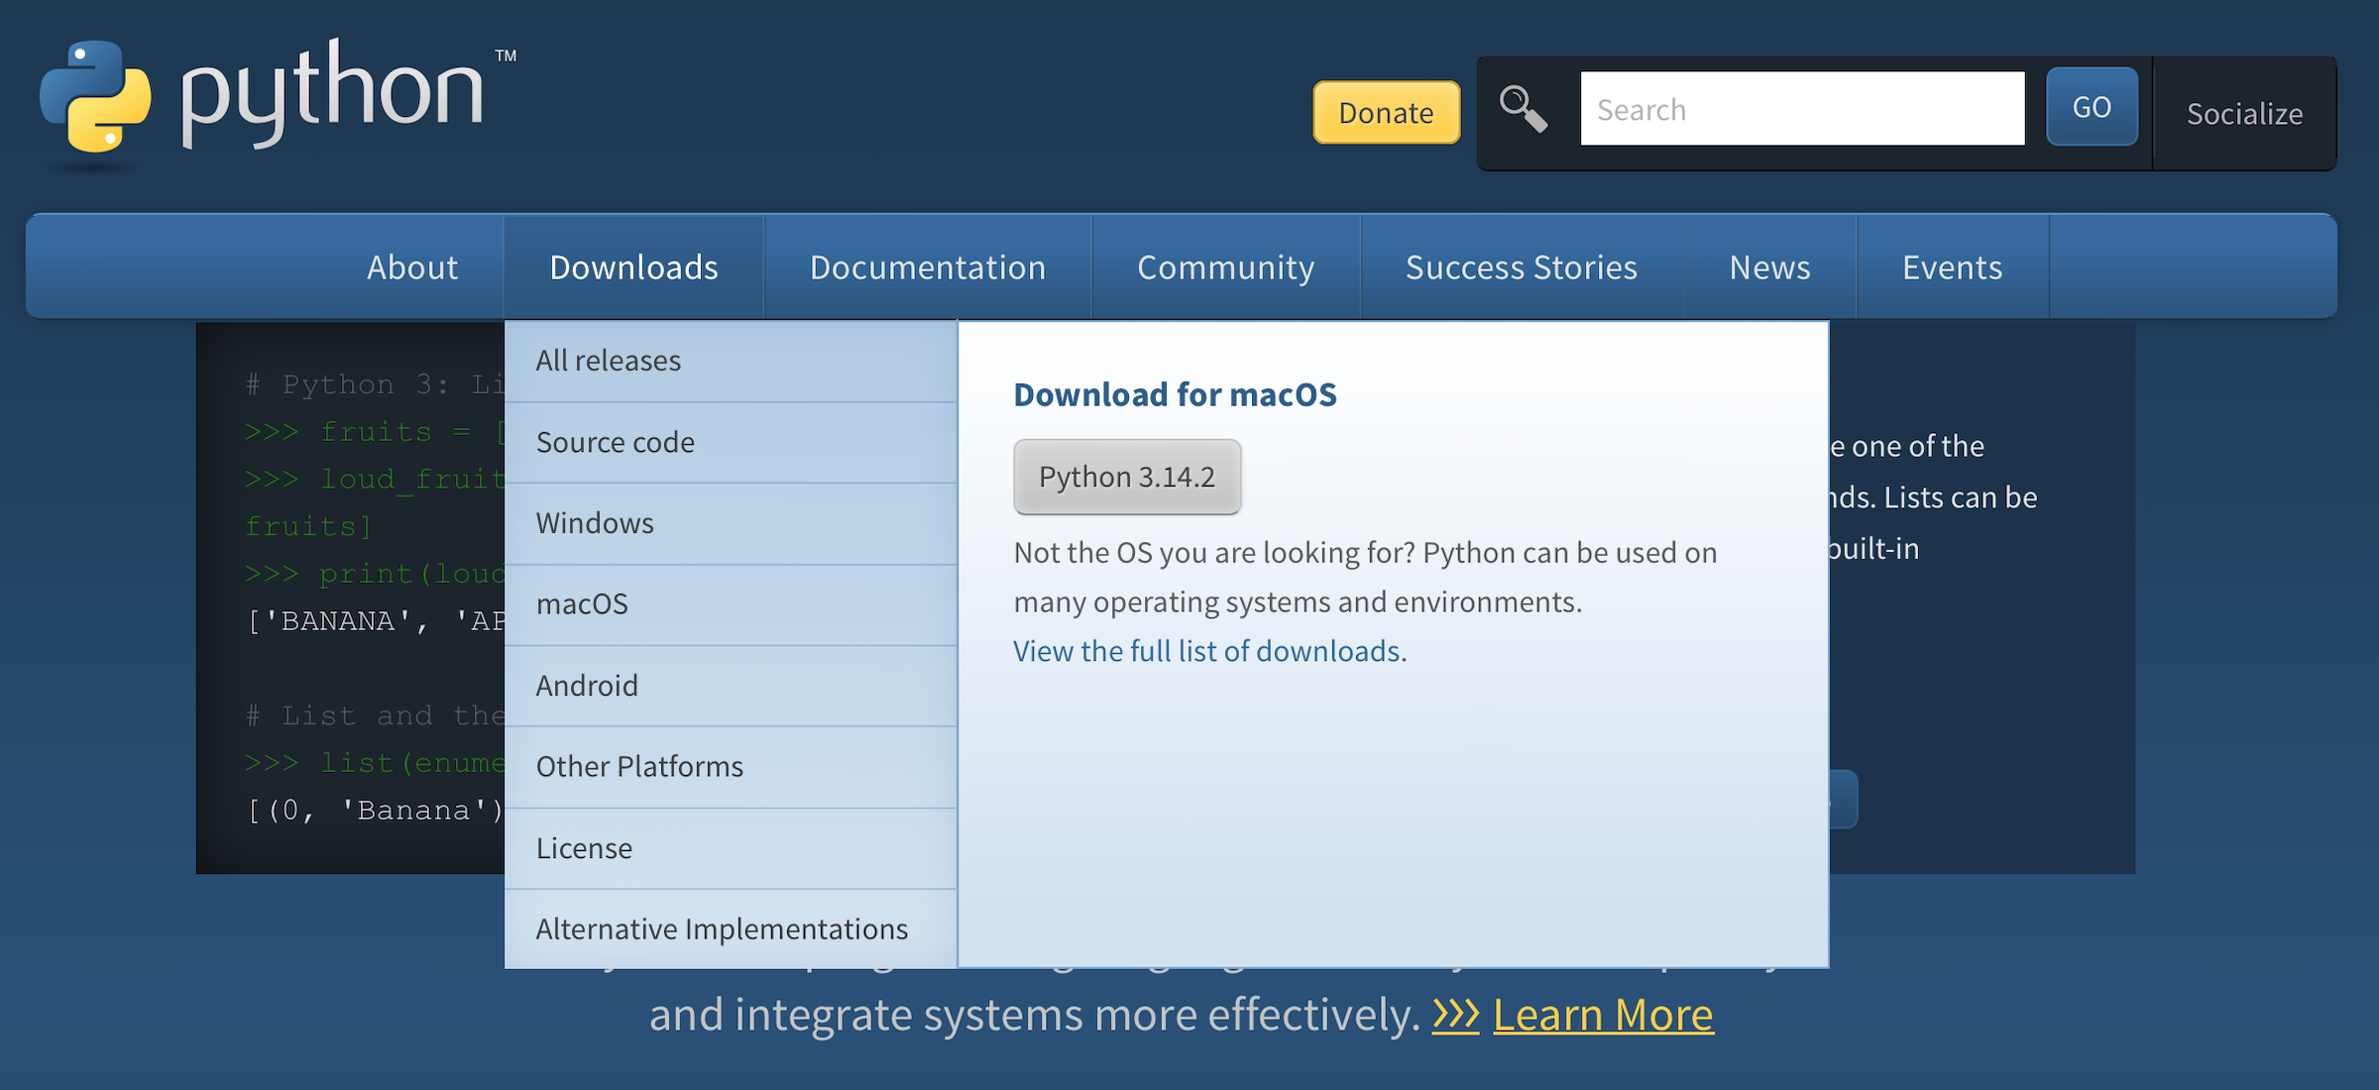Select Source code in Downloads dropdown
This screenshot has width=2379, height=1090.
tap(731, 442)
